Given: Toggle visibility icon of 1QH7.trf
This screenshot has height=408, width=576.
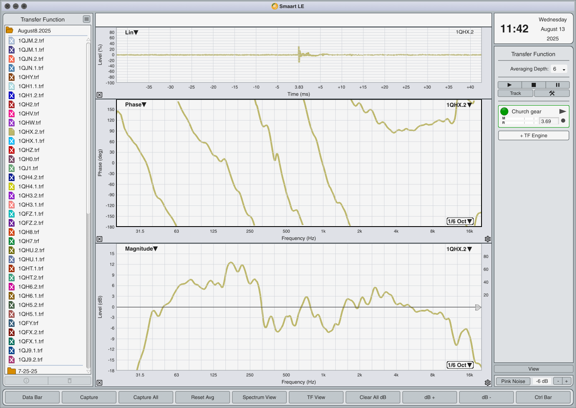Looking at the screenshot, I should pos(12,241).
